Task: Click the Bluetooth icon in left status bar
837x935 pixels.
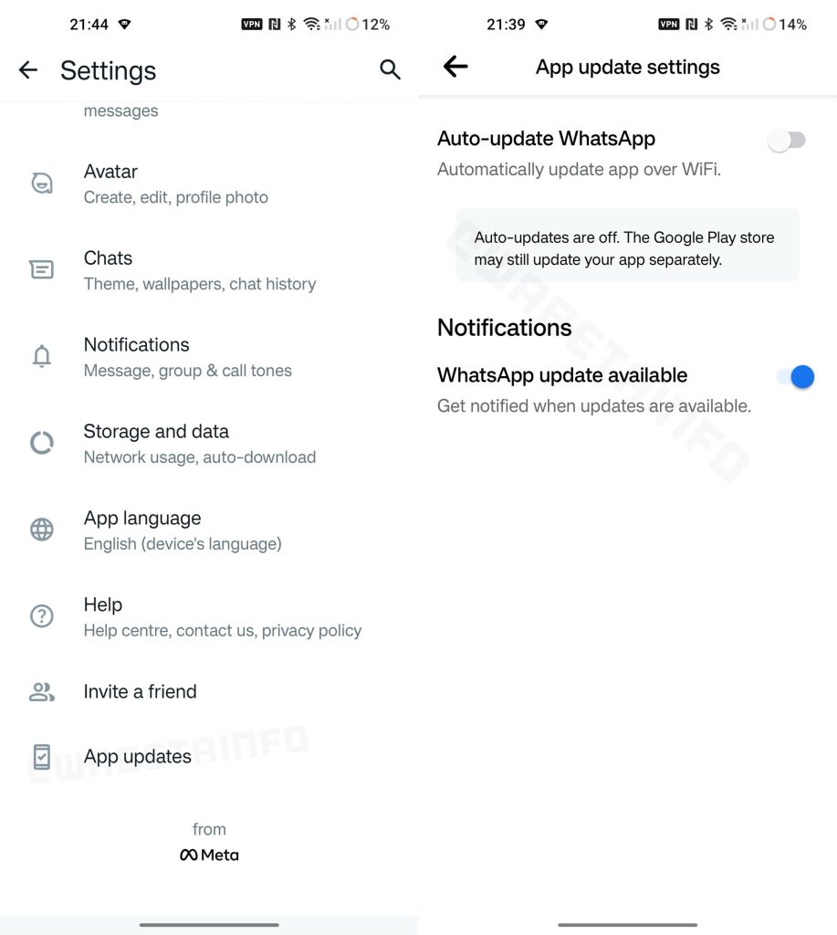Action: tap(291, 24)
